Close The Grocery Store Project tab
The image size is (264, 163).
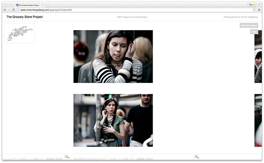pos(43,5)
